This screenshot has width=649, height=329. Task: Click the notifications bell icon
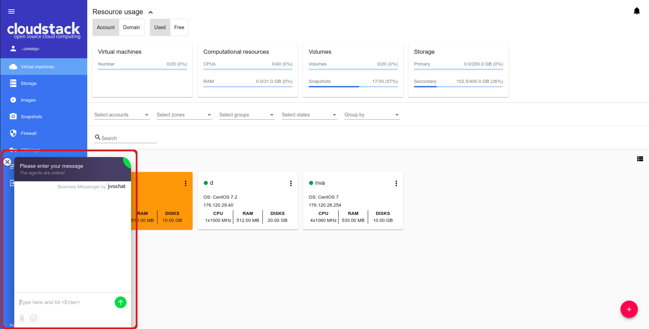coord(636,11)
